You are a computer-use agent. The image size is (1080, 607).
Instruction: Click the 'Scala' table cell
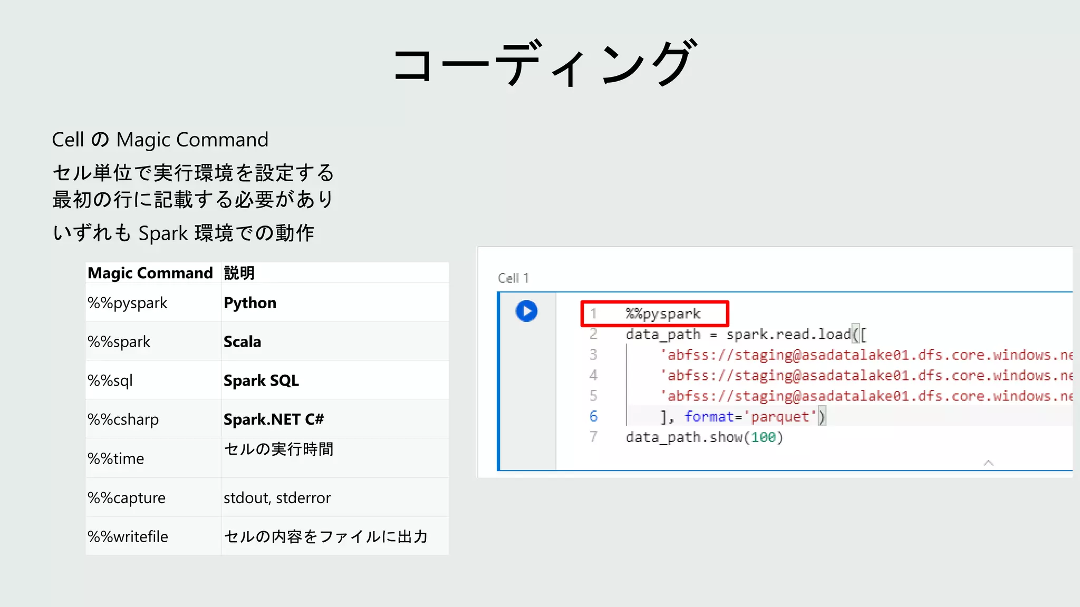click(x=335, y=341)
